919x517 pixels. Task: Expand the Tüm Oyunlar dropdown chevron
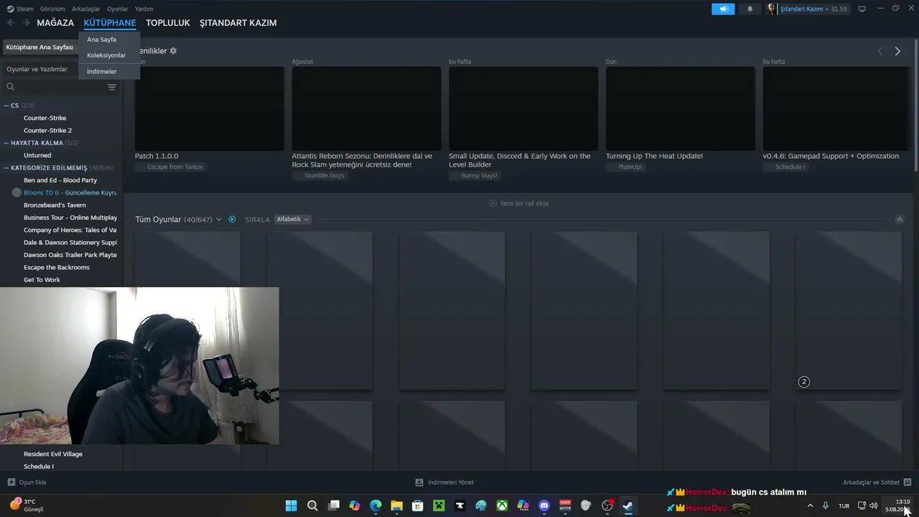click(219, 219)
